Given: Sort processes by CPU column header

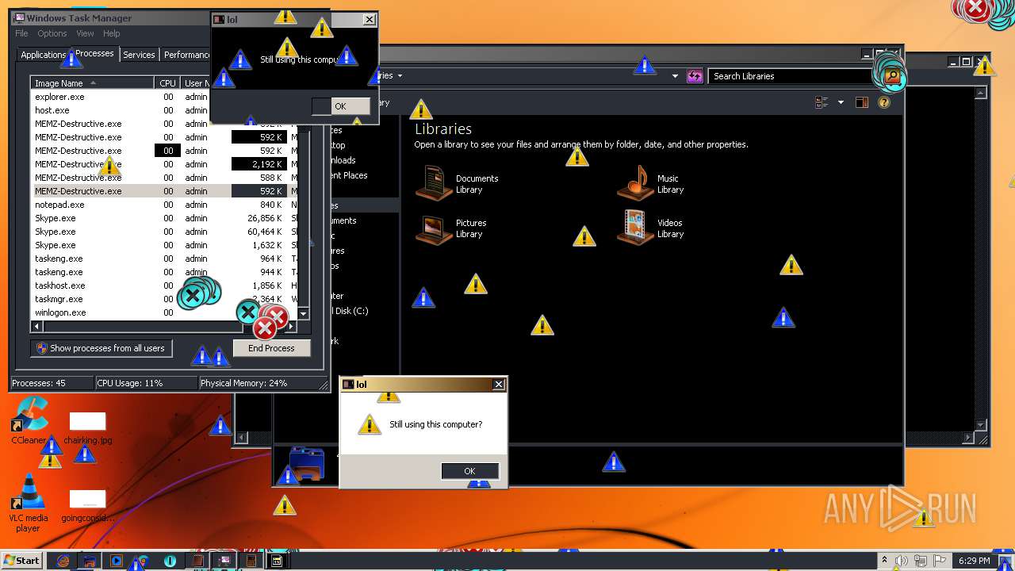Looking at the screenshot, I should [x=167, y=83].
